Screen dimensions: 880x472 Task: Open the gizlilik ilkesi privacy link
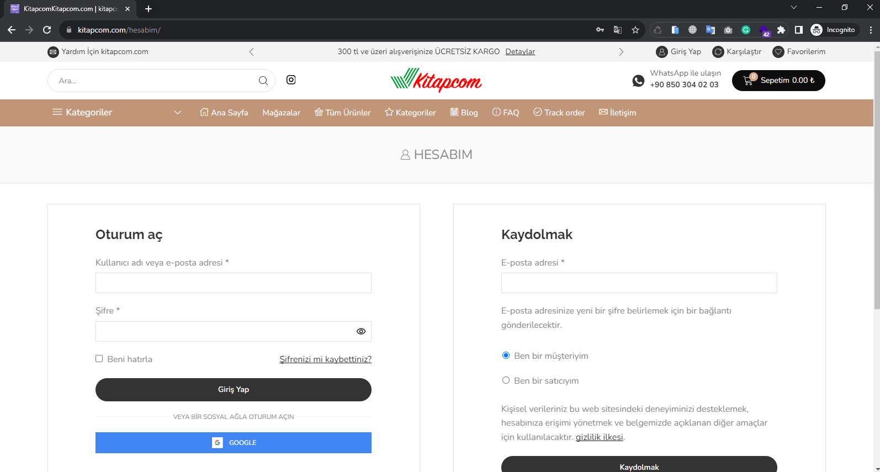(600, 437)
